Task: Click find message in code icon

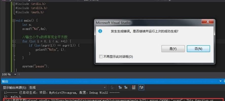Action: click(113, 87)
